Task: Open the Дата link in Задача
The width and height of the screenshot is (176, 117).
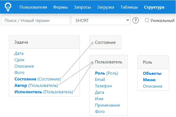Action: [19, 53]
